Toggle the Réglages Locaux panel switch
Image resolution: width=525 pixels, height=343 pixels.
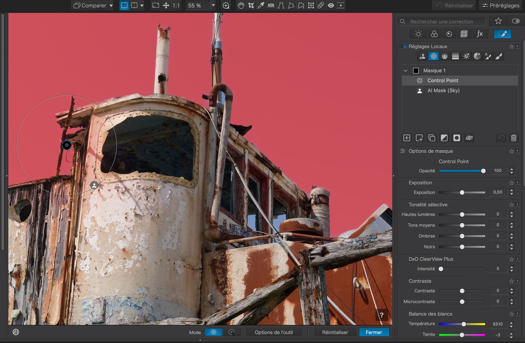pos(403,46)
